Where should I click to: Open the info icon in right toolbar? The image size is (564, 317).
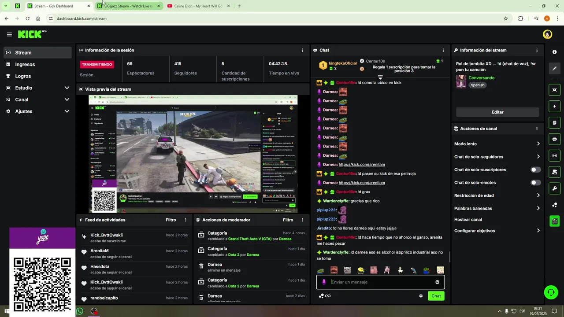554,52
